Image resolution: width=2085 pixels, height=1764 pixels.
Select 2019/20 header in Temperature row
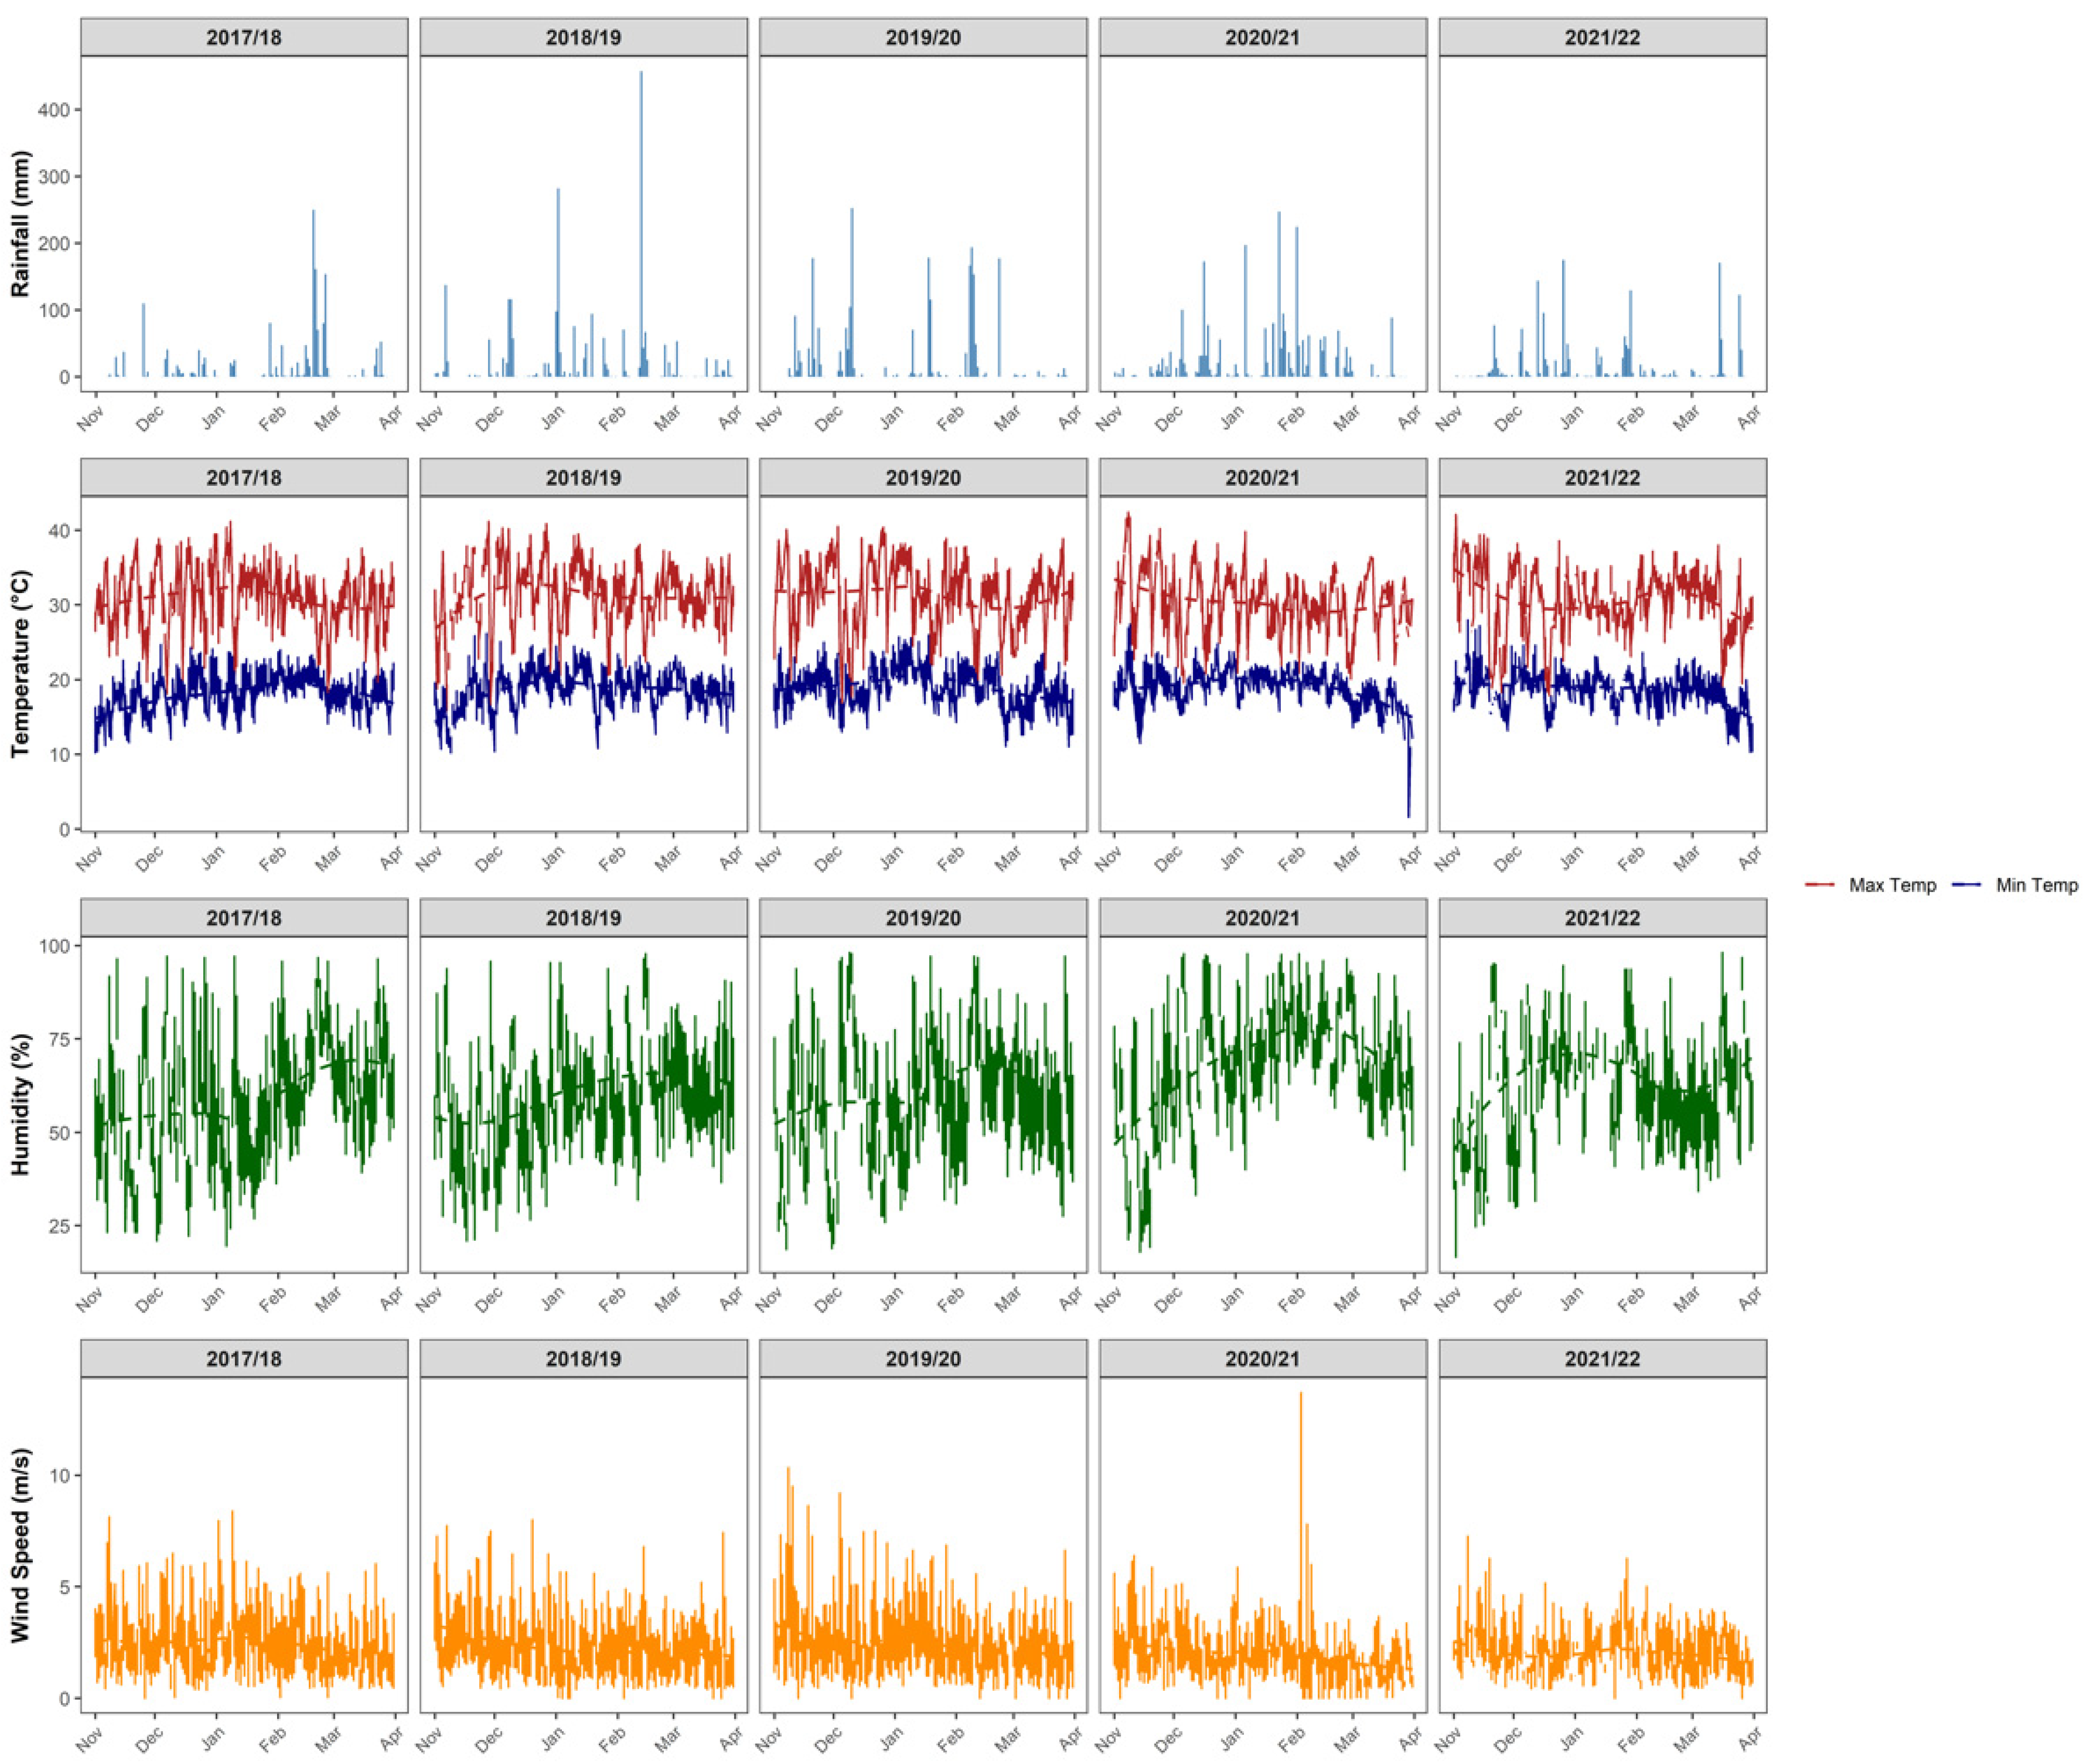click(923, 478)
